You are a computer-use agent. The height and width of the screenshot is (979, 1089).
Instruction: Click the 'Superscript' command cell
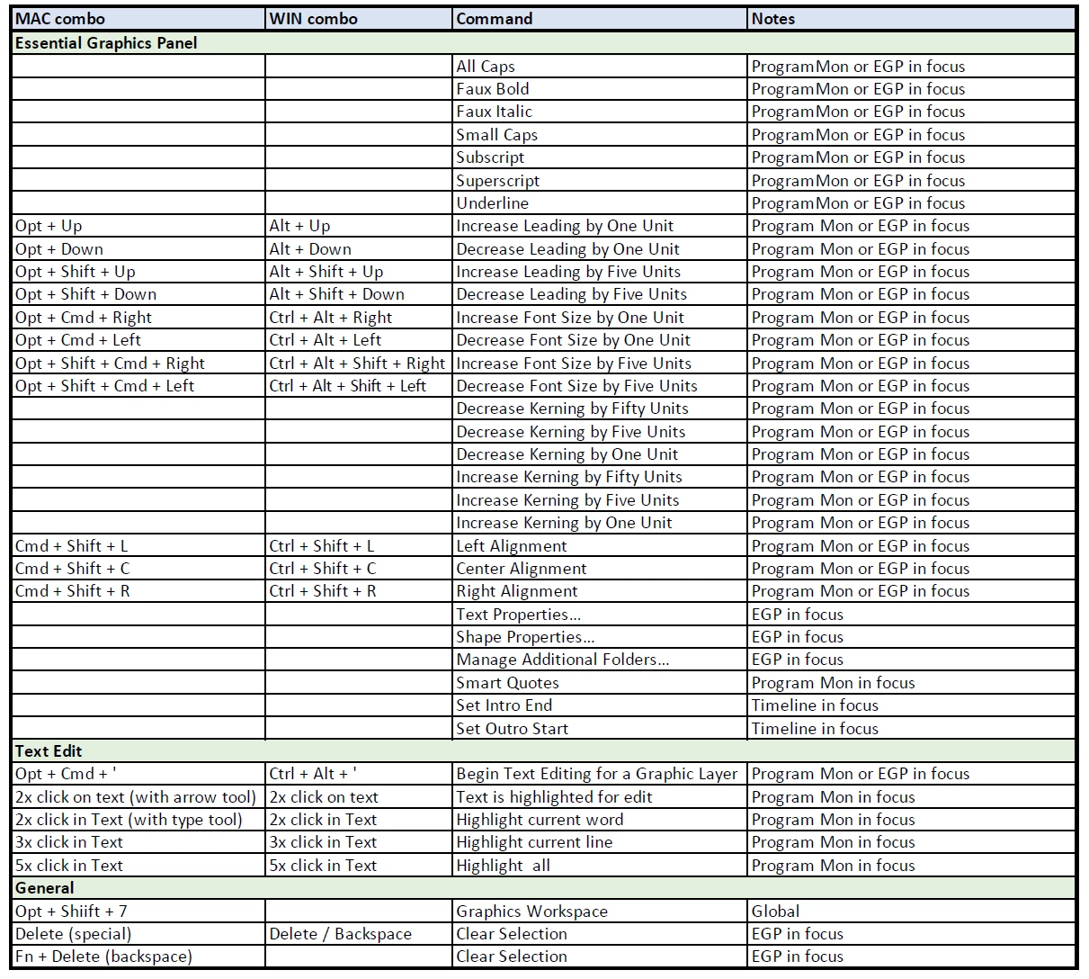click(x=600, y=180)
